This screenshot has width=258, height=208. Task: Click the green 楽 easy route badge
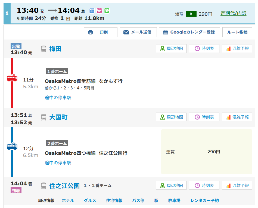click(x=107, y=11)
